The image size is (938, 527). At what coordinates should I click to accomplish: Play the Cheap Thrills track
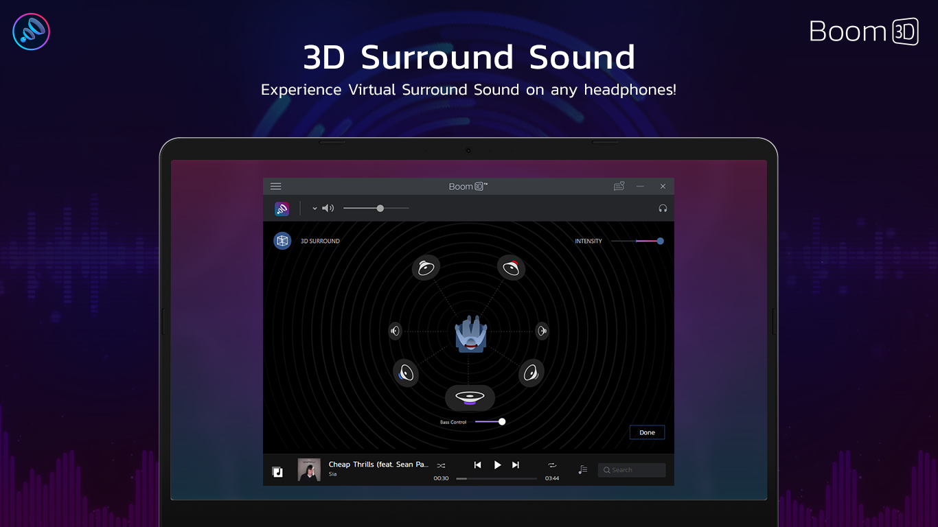[x=498, y=465]
